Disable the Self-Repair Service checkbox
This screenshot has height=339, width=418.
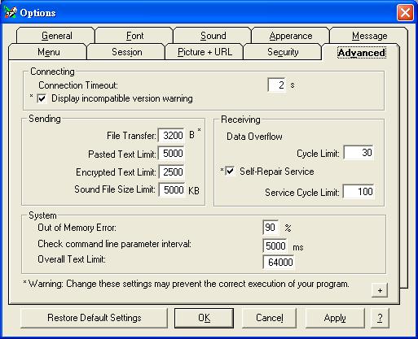(x=230, y=172)
